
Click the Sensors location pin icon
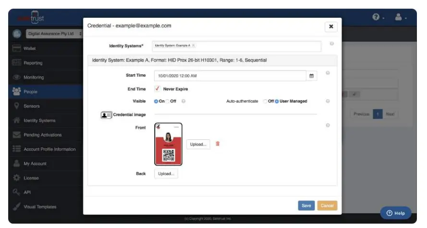[17, 106]
